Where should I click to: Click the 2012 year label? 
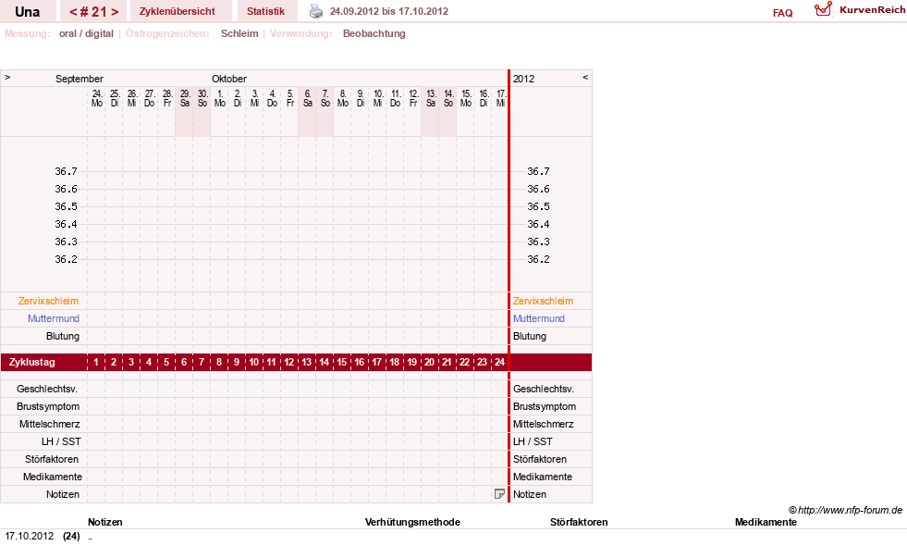point(523,79)
